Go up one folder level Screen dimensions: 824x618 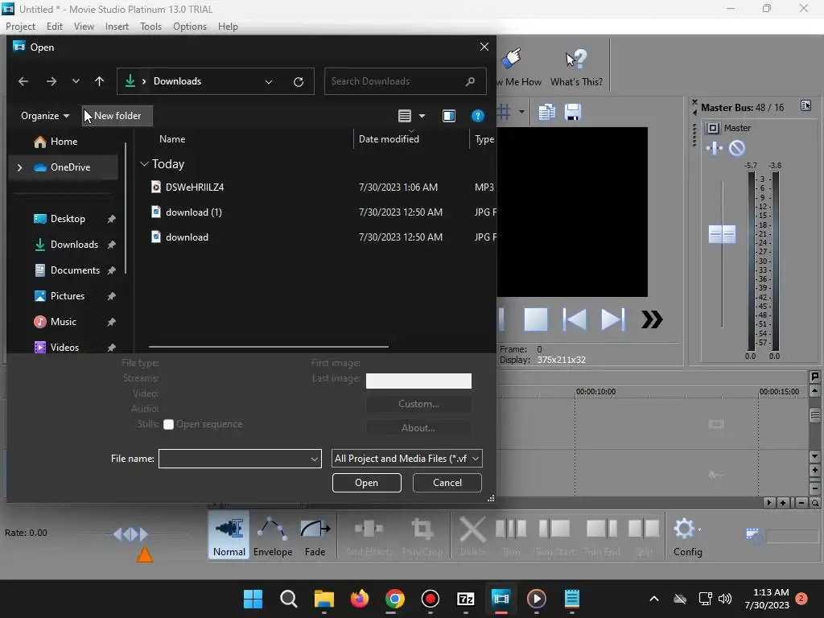tap(99, 81)
